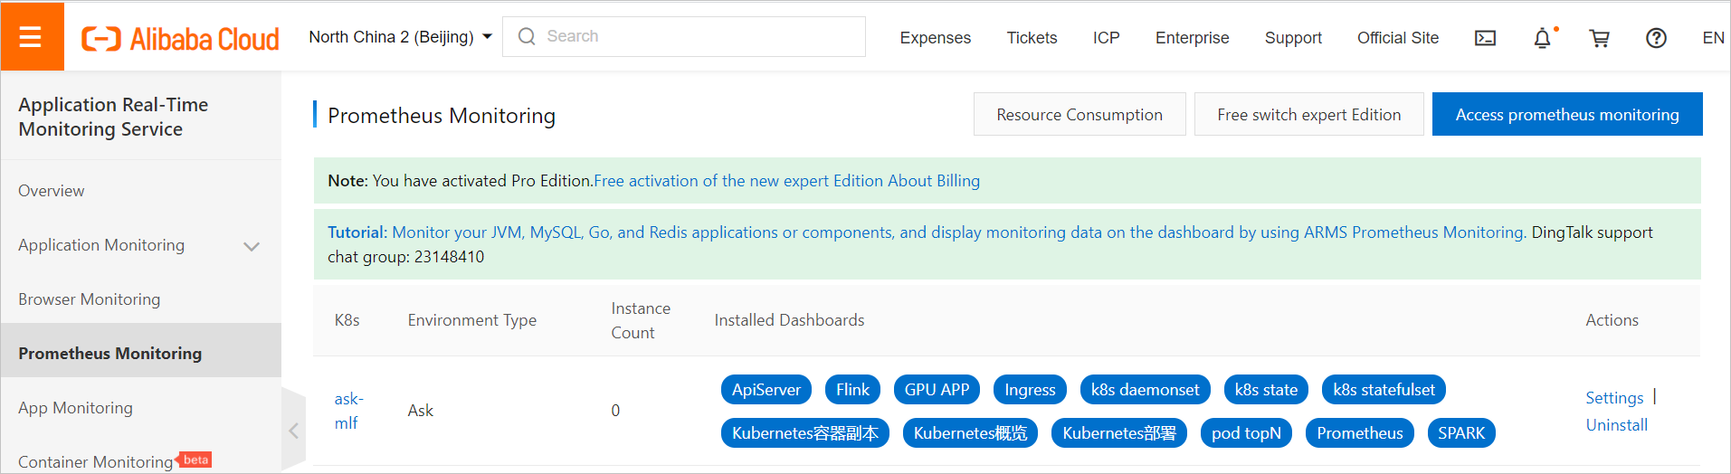This screenshot has height=474, width=1731.
Task: Open the help question mark icon
Action: pyautogui.click(x=1656, y=38)
